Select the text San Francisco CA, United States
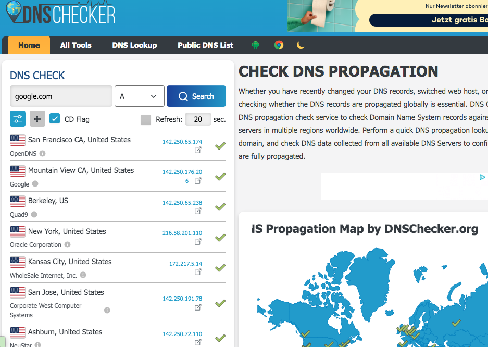488x347 pixels. coord(79,140)
